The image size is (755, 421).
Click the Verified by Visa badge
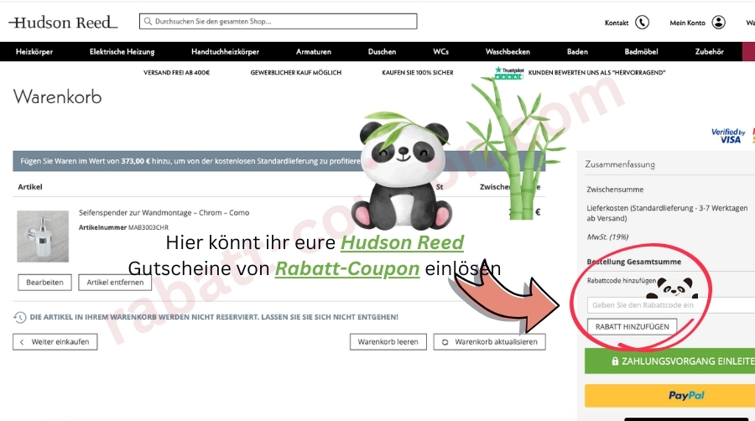tap(727, 136)
